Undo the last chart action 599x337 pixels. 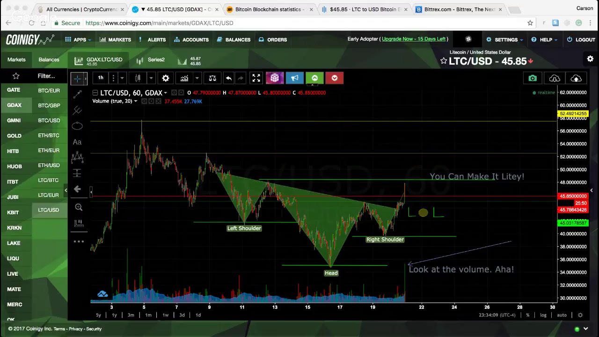point(228,78)
